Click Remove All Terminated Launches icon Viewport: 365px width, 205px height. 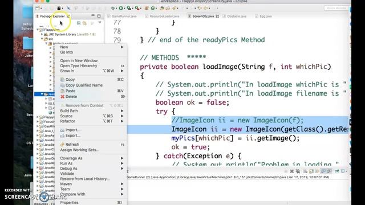point(298,171)
